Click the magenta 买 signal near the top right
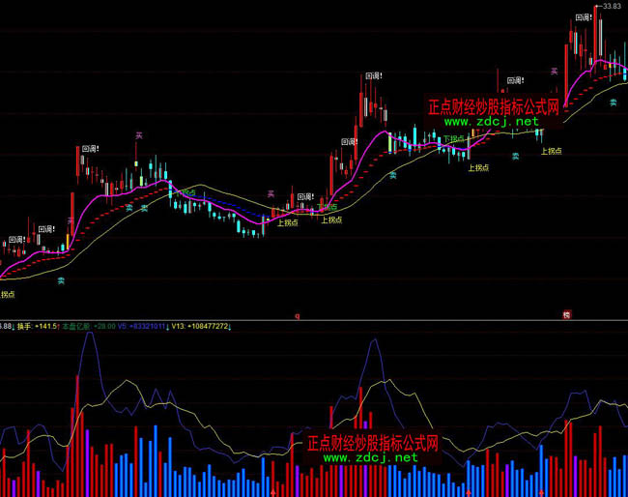This screenshot has height=497, width=628. coord(554,71)
